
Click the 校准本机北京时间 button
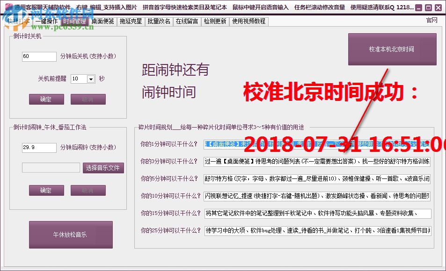(x=392, y=49)
